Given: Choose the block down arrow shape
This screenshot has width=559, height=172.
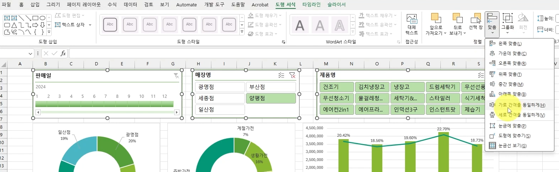Looking at the screenshot, I should (42, 25).
